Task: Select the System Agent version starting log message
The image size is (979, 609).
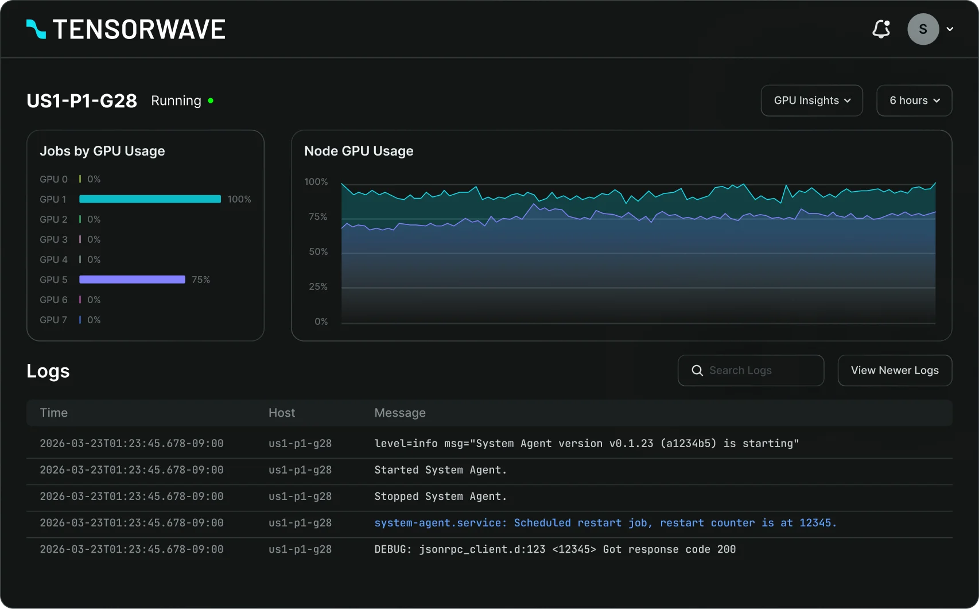Action: coord(586,444)
